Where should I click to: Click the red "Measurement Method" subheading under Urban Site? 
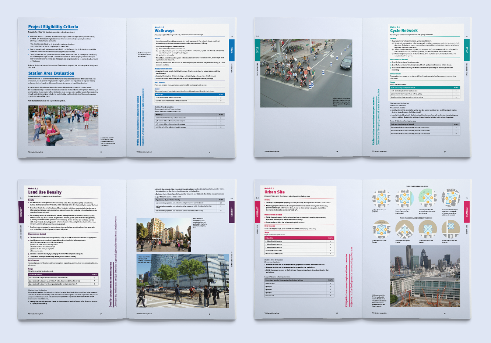pos(273,215)
